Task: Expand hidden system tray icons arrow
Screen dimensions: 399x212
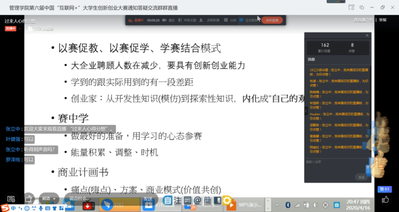Action: [277, 205]
